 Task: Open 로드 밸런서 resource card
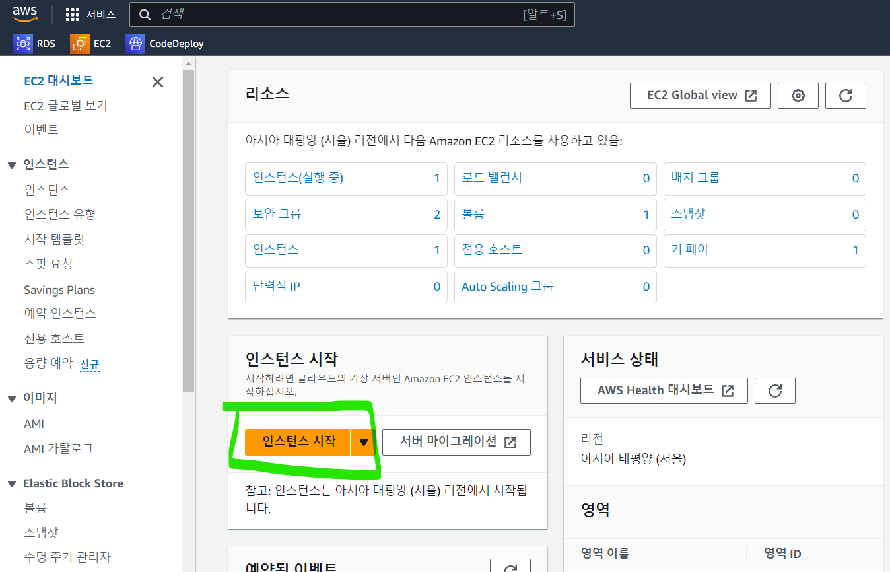coord(555,178)
